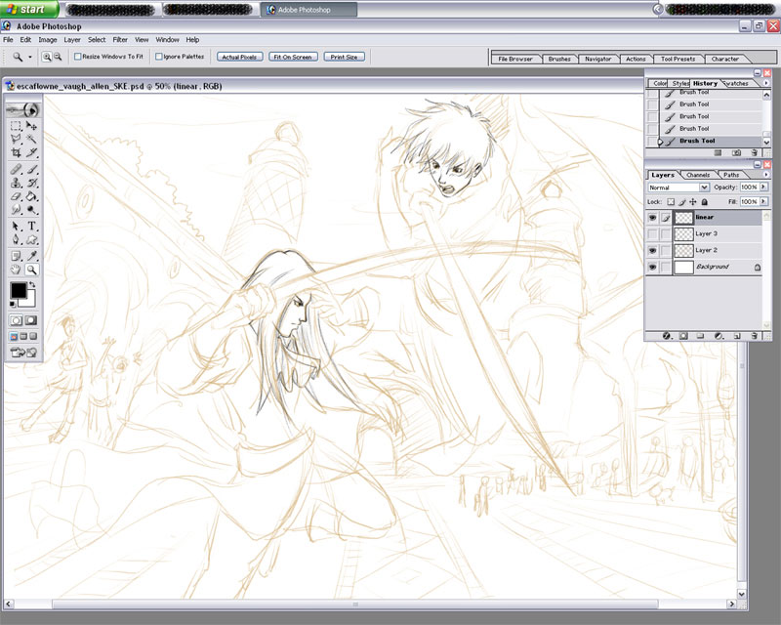Toggle lock image pixels brush icon
The width and height of the screenshot is (781, 625).
pyautogui.click(x=681, y=202)
